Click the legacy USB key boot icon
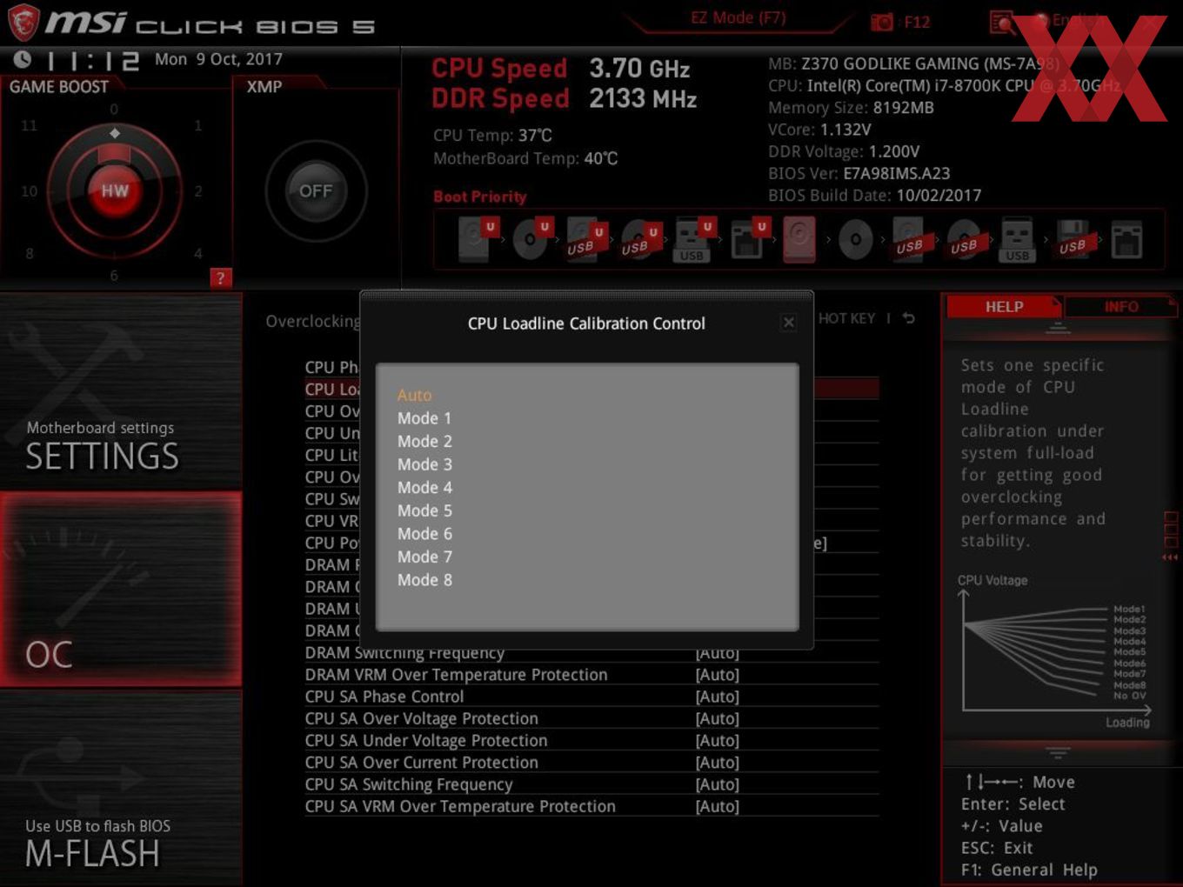1183x887 pixels. pos(1018,239)
